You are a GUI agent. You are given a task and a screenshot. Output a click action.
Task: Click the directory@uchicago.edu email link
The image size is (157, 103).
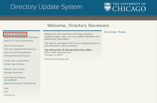point(57,59)
